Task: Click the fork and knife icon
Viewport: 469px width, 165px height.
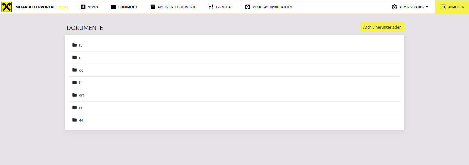Action: 211,7
